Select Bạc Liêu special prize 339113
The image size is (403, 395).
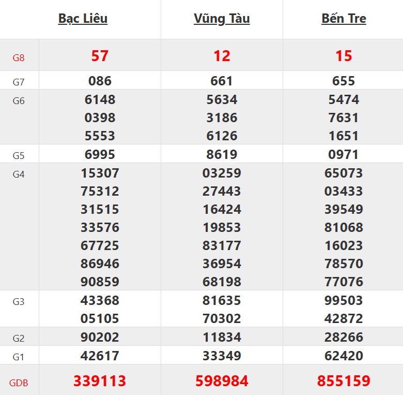[x=100, y=381]
